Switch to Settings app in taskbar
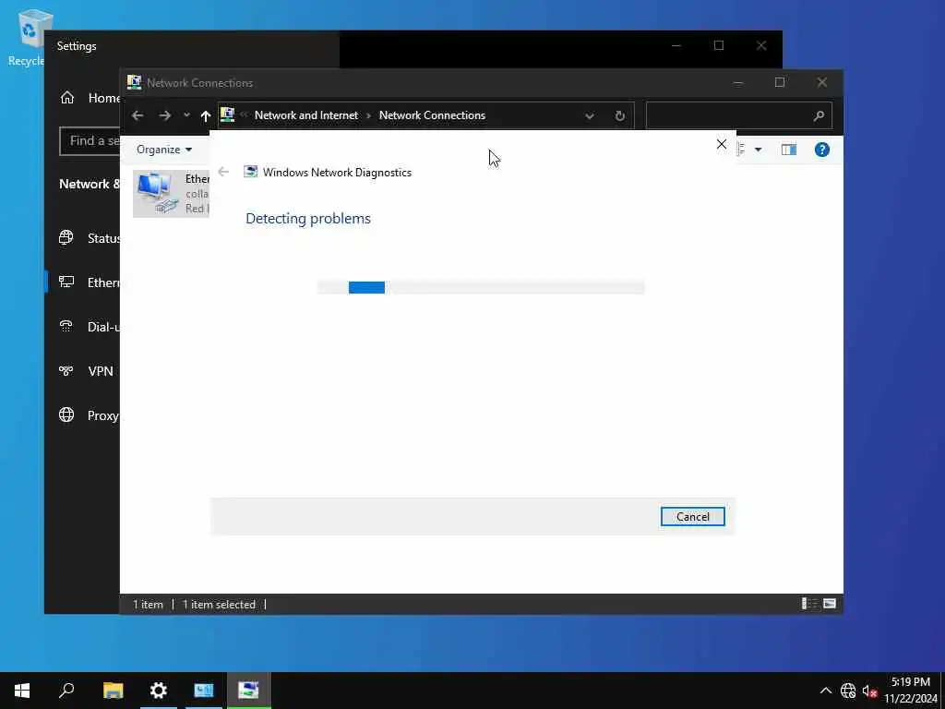The image size is (945, 709). tap(159, 691)
